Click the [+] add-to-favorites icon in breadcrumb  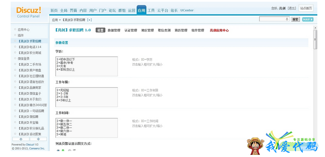(89, 20)
